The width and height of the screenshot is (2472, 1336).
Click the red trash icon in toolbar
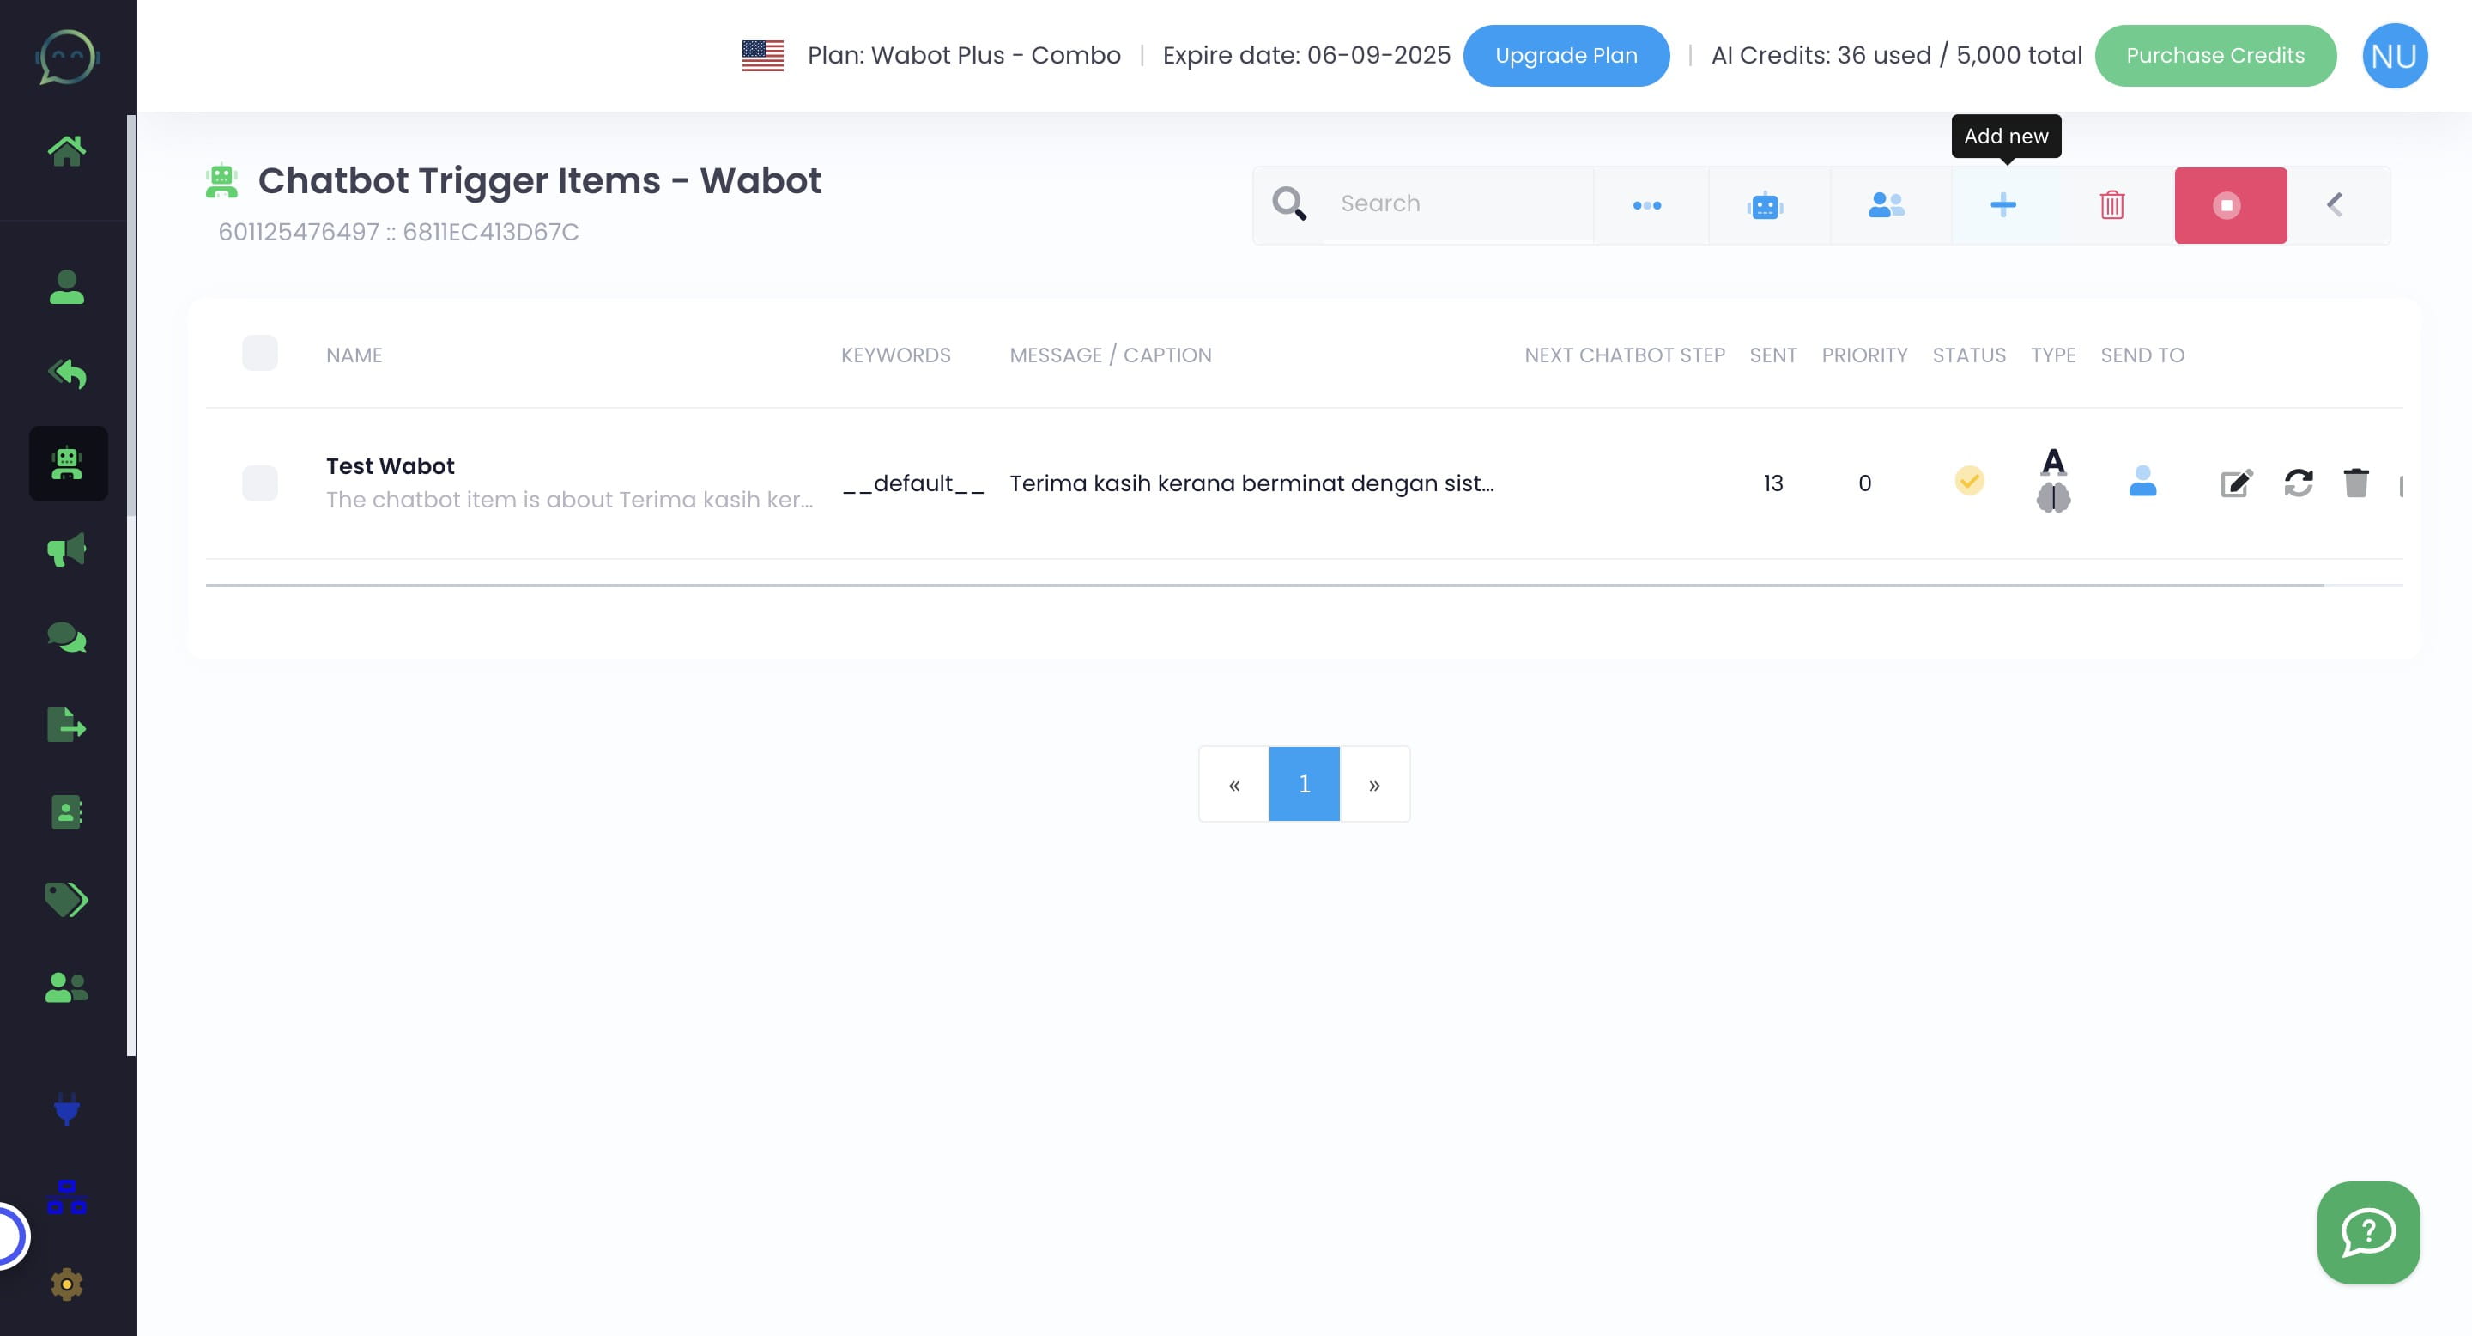(2111, 204)
